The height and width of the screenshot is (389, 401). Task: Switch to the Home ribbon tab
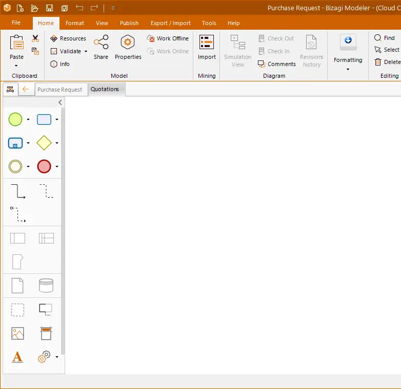(46, 23)
